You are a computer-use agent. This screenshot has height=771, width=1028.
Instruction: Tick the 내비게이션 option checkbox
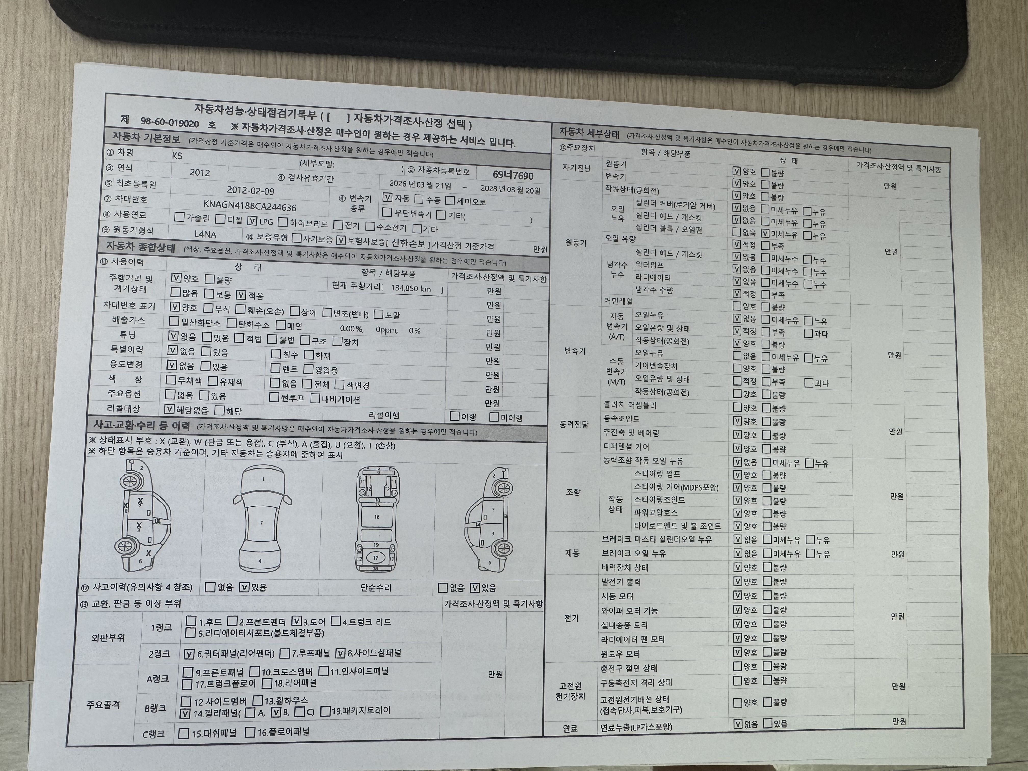pyautogui.click(x=315, y=399)
